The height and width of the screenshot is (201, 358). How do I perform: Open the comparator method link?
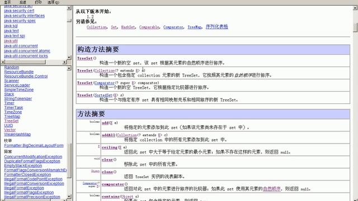[113, 184]
